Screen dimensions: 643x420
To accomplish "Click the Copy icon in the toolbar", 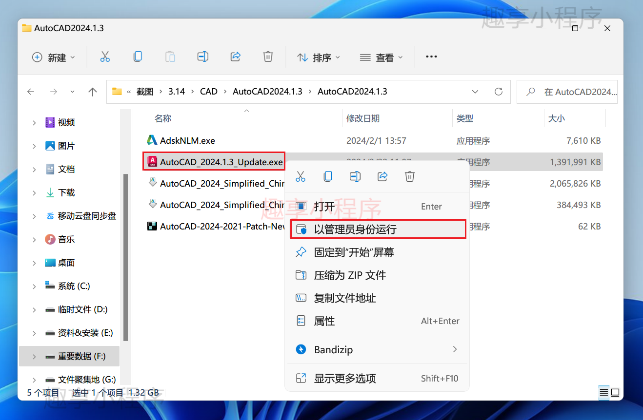I will 138,57.
